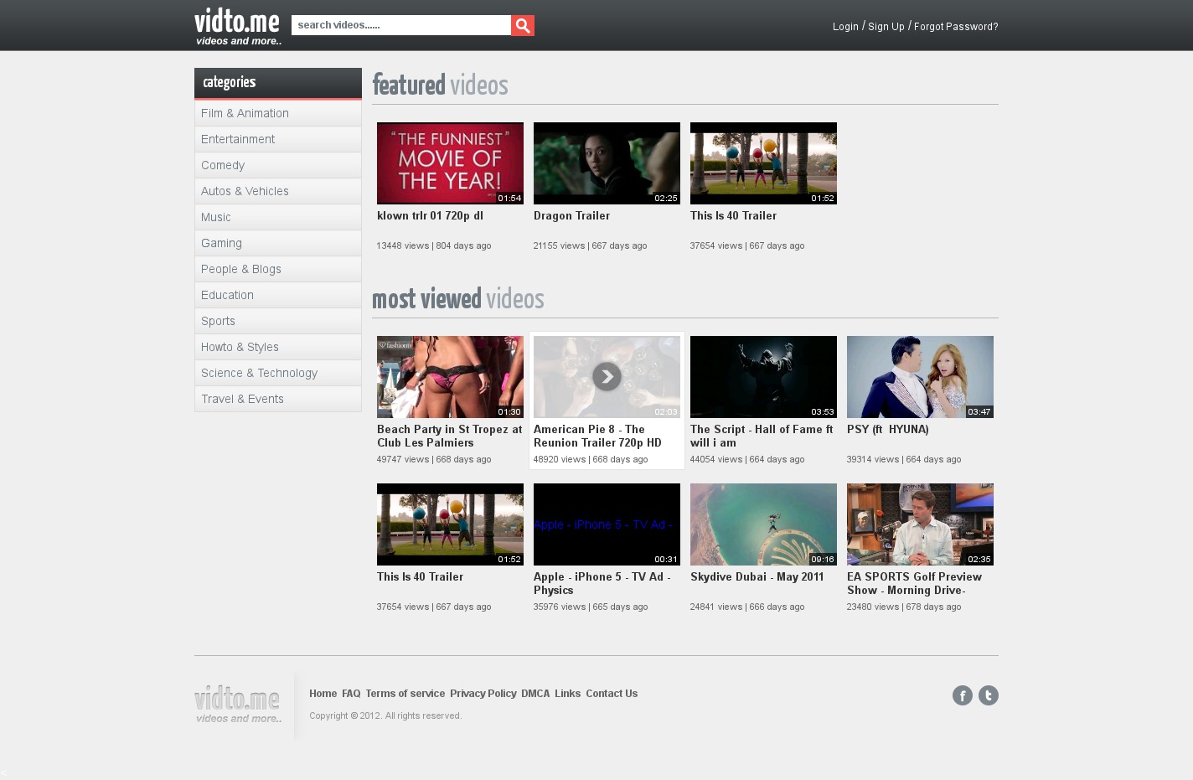This screenshot has height=780, width=1193.
Task: Open the Dragon Trailer thumbnail
Action: coord(607,163)
